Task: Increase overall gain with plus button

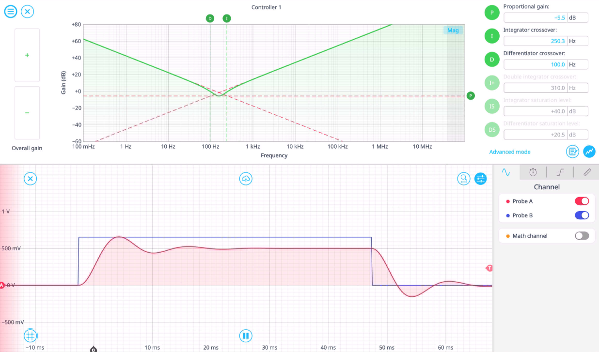Action: pyautogui.click(x=27, y=55)
